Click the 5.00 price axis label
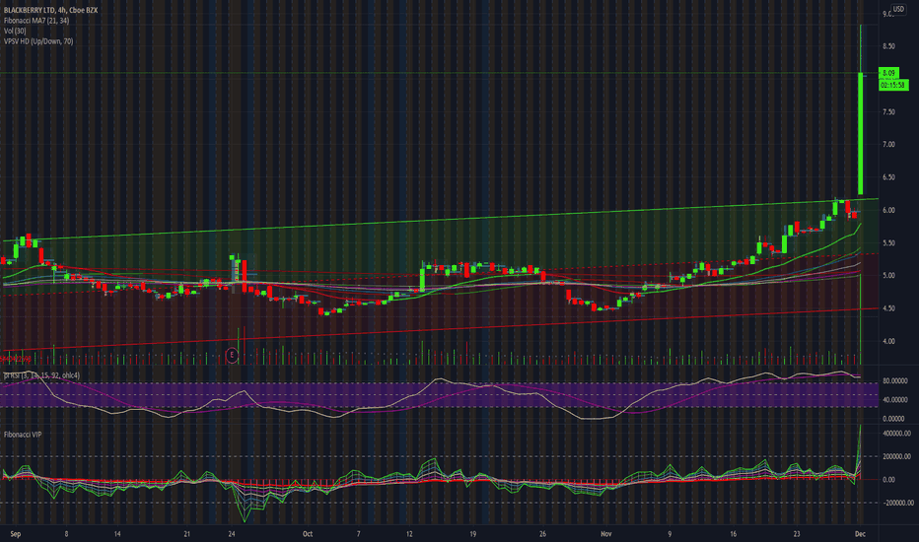This screenshot has width=919, height=542. (888, 275)
